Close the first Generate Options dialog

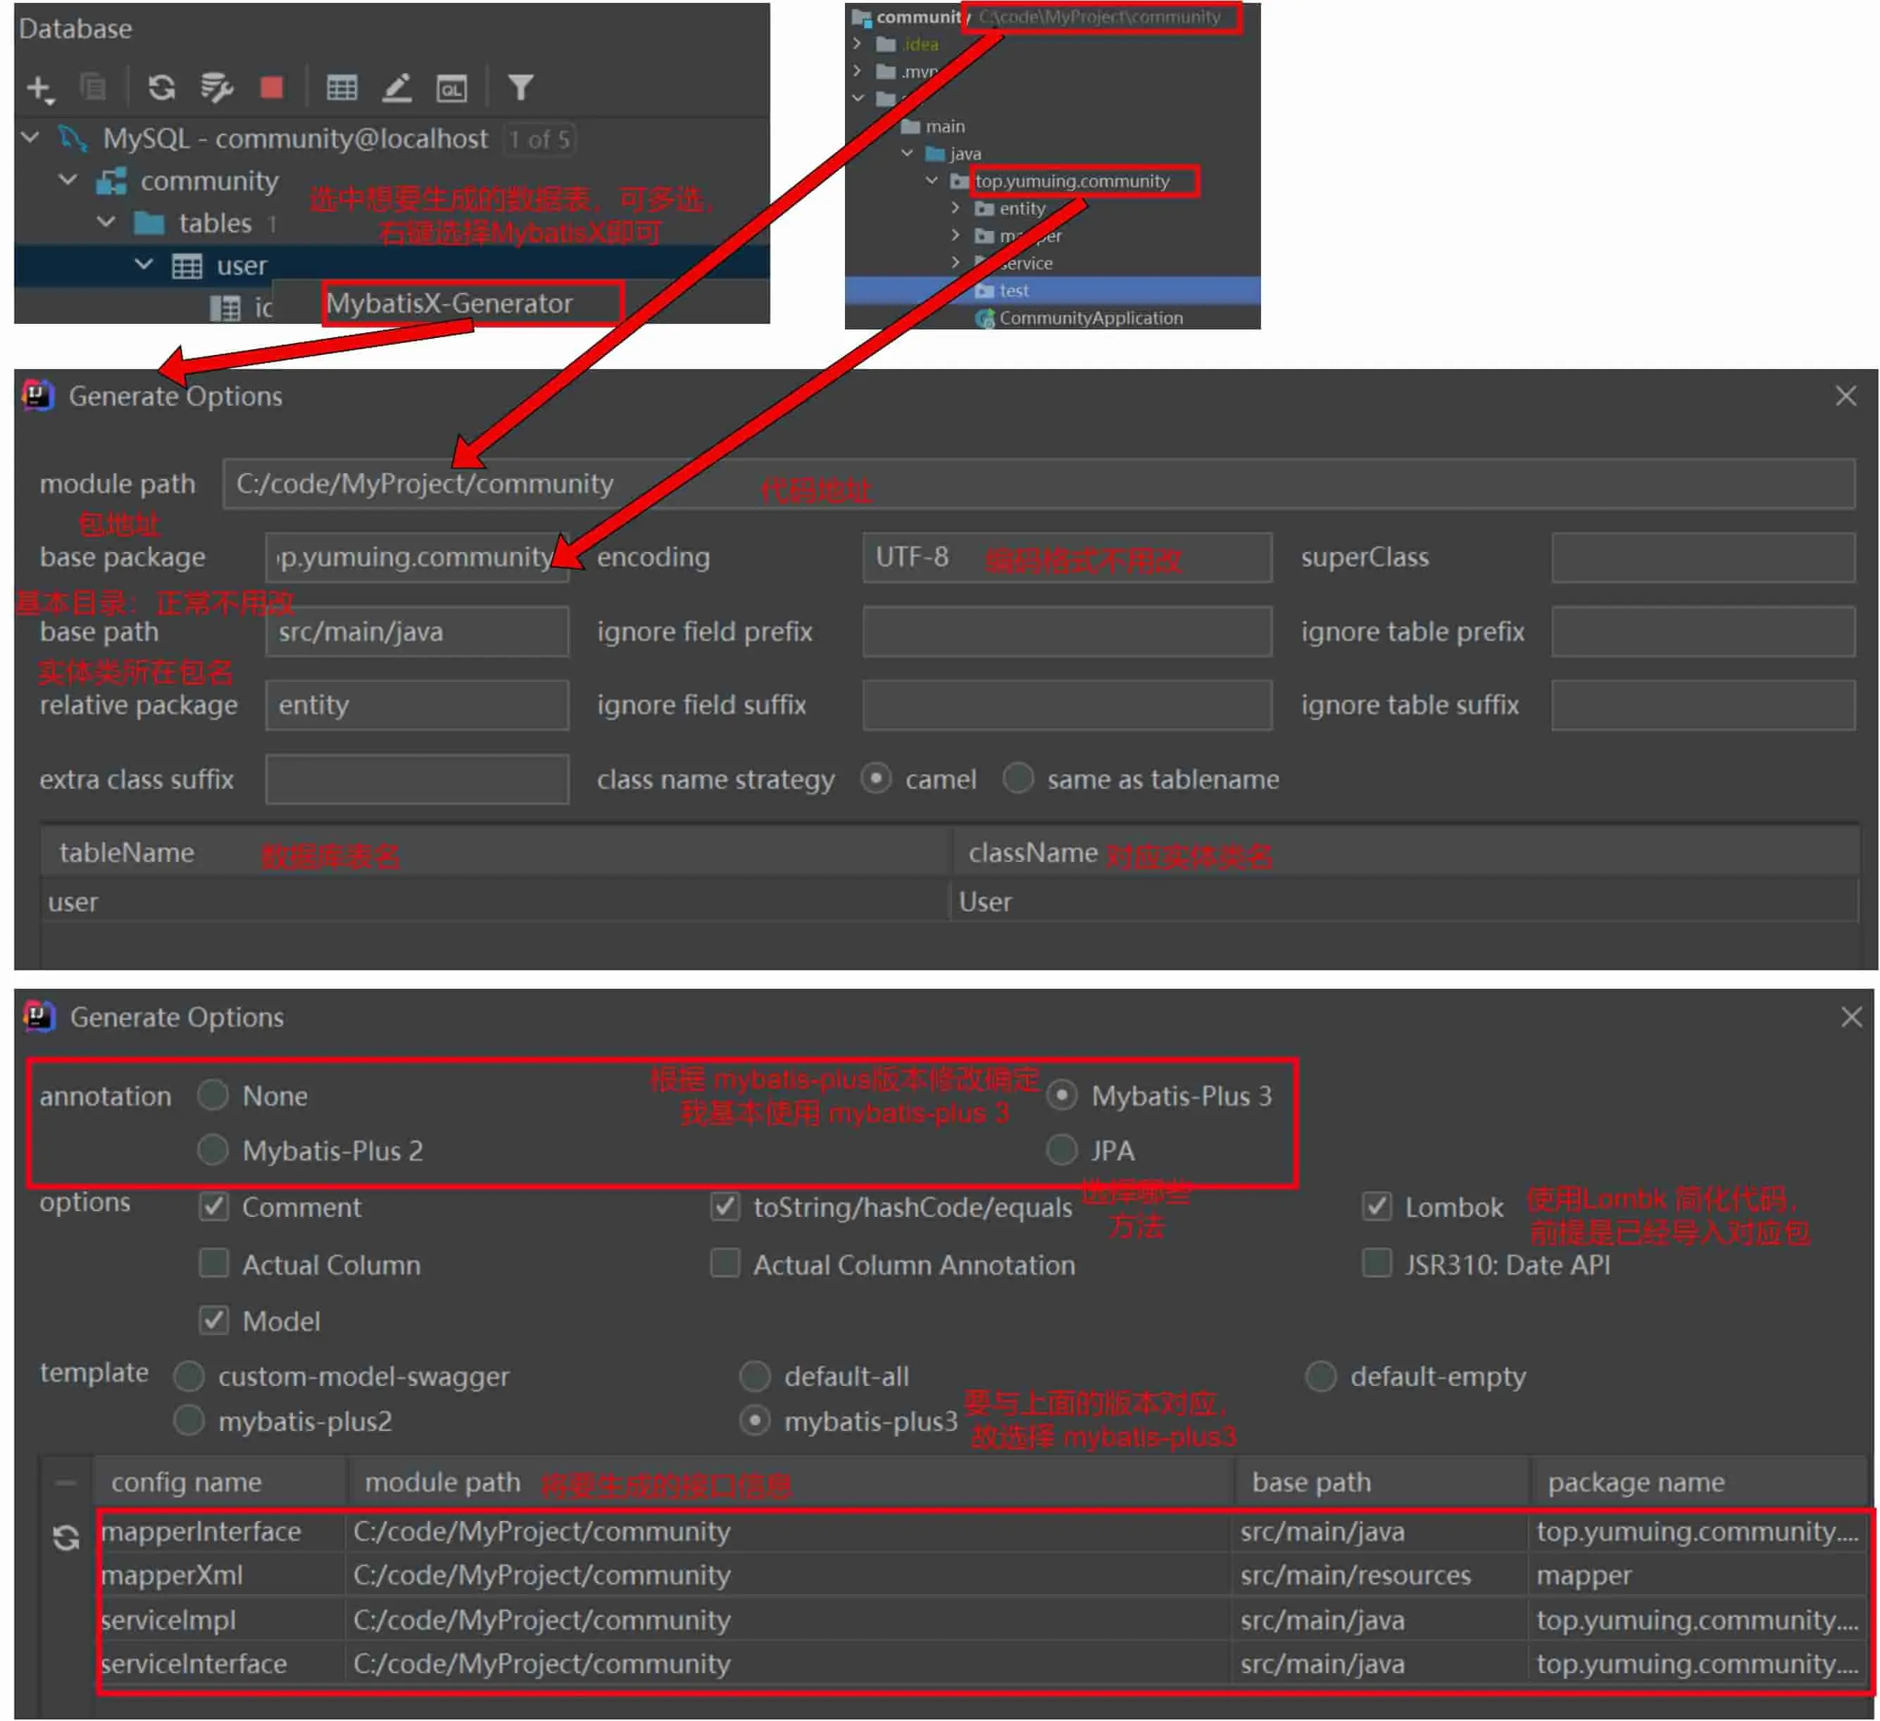click(x=1845, y=396)
